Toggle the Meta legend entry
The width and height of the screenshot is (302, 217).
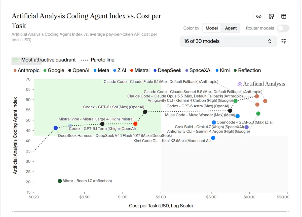[x=101, y=70]
